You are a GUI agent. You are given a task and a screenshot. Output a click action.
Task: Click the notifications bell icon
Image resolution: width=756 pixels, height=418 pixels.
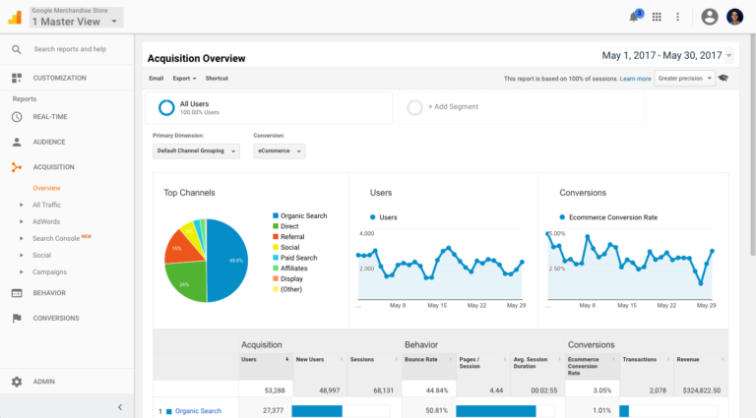coord(634,17)
